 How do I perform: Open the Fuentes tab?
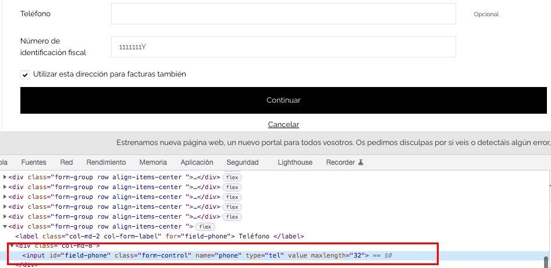click(34, 162)
